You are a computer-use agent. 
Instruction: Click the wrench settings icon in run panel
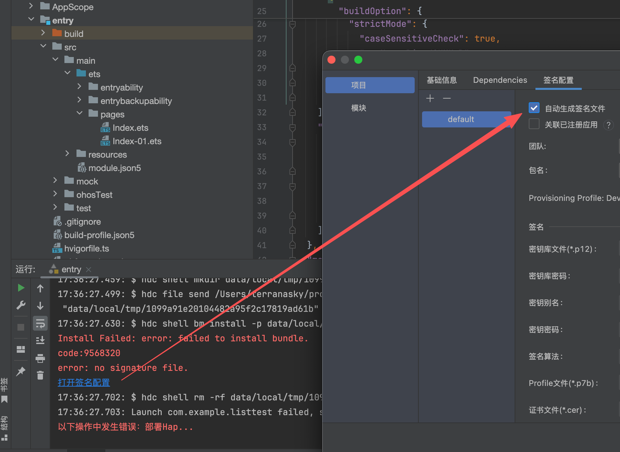21,305
